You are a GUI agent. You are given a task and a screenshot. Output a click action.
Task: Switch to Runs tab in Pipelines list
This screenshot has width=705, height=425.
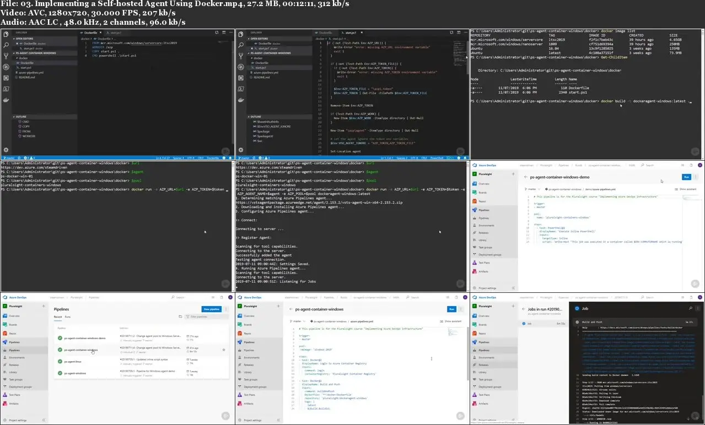click(68, 317)
